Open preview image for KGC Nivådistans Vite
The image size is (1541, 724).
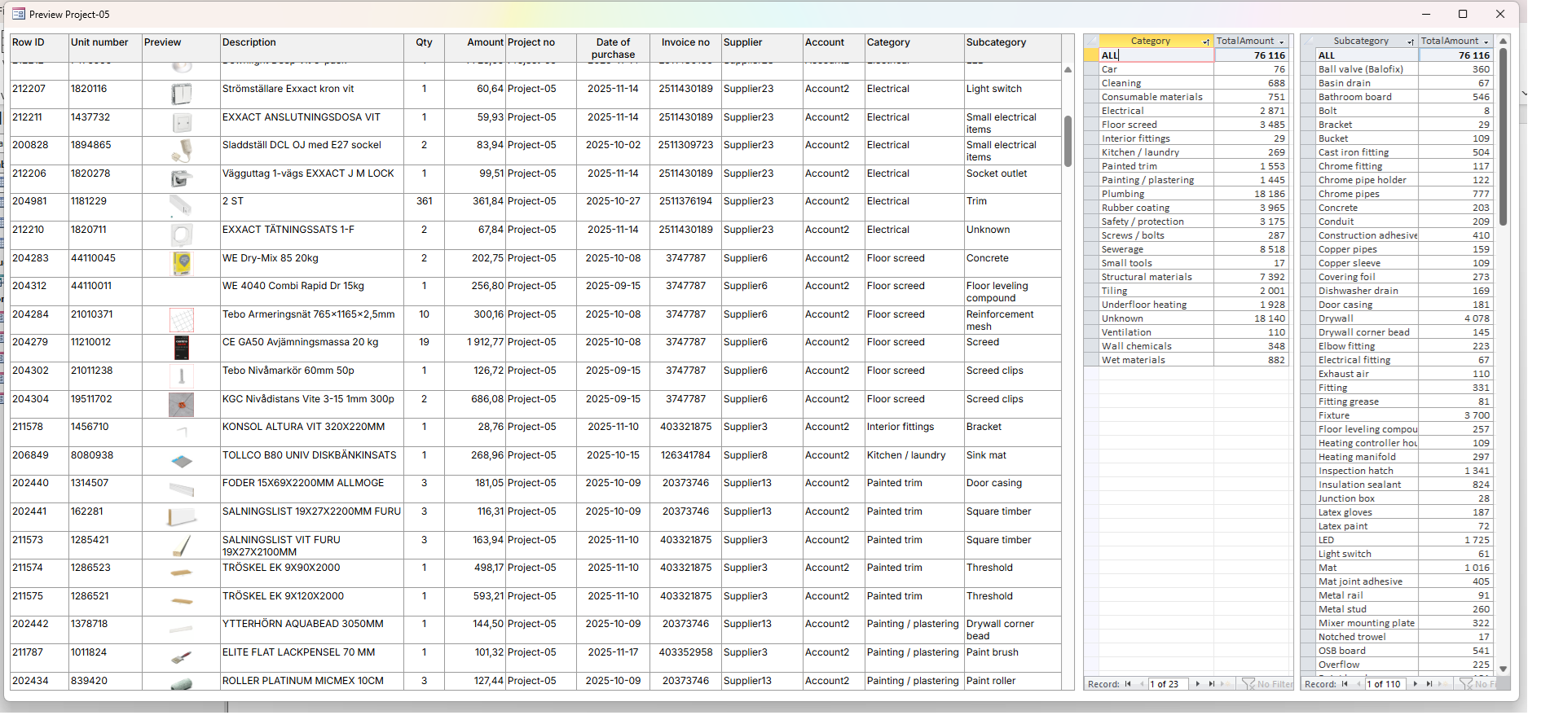point(182,405)
